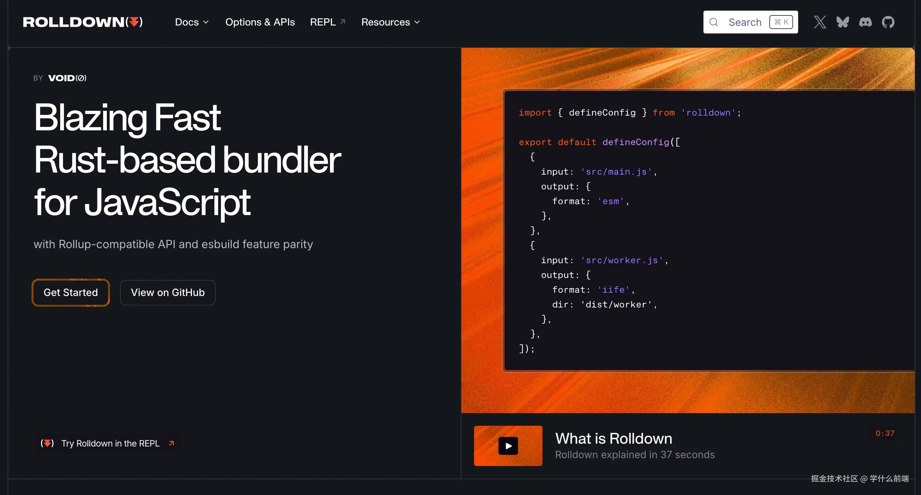
Task: Click Try Rolldown in the REPL link
Action: [110, 443]
